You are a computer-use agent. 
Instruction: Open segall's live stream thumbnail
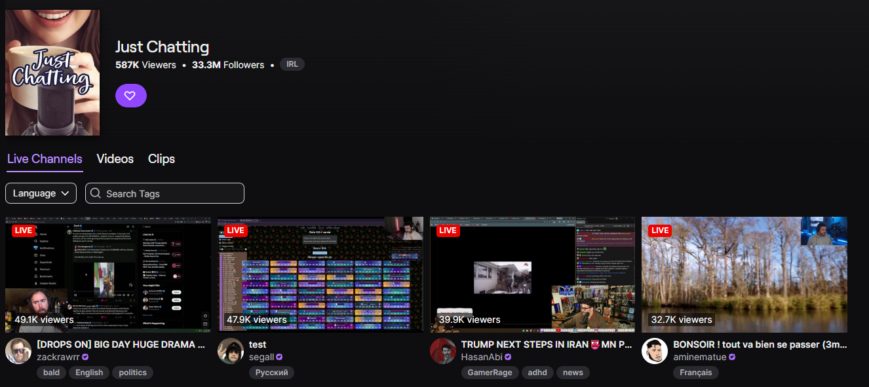click(x=320, y=274)
